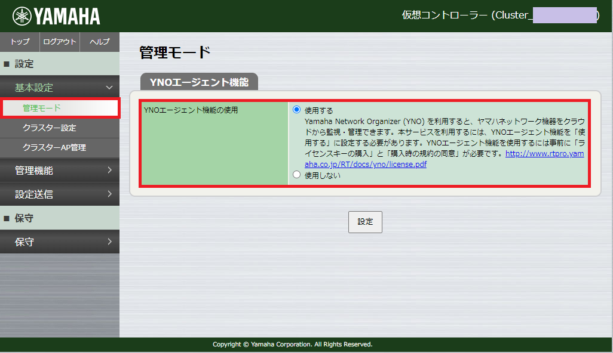Expand the dark 保守 submenu with arrow
613x353 pixels.
(x=60, y=242)
